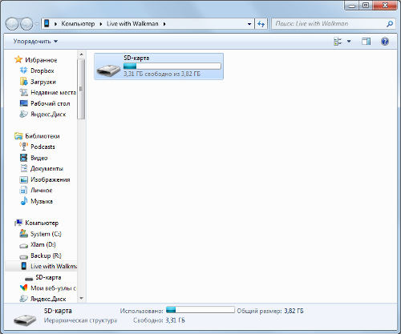This screenshot has width=401, height=334.
Task: Click the Refresh button beside address bar
Action: click(261, 24)
